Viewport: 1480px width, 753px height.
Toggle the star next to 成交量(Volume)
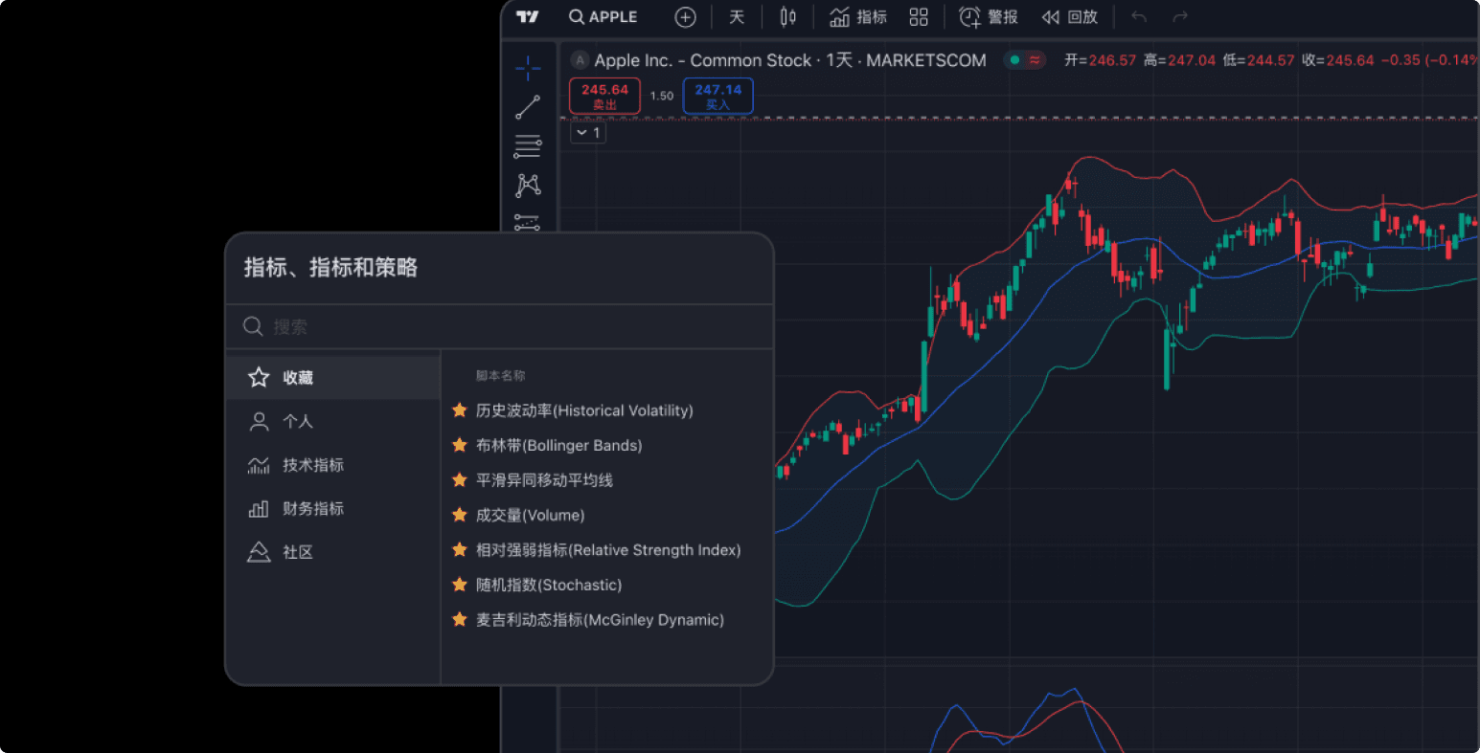(x=458, y=515)
